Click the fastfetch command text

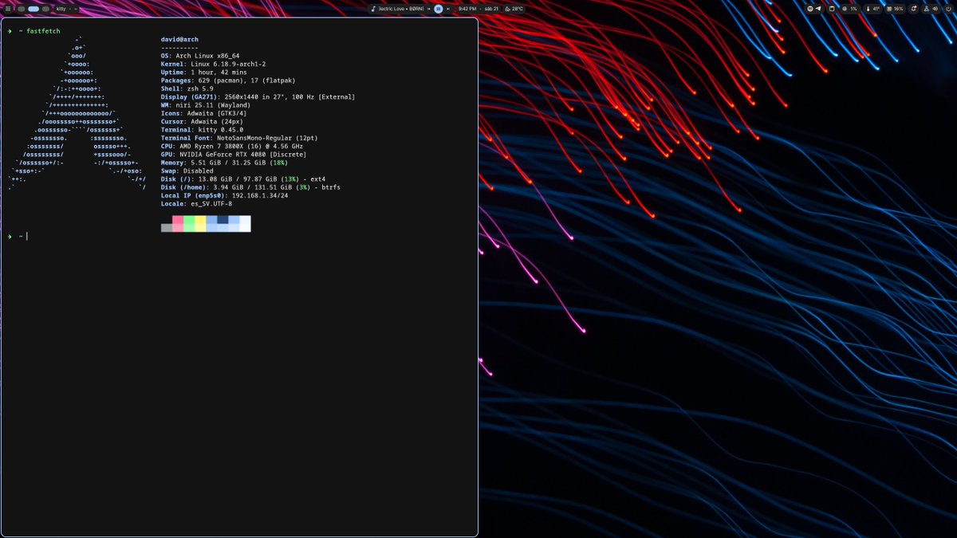click(43, 31)
